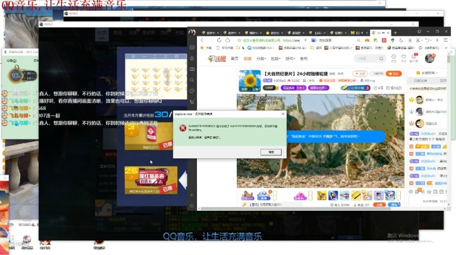This screenshot has height=255, width=456.
Task: Click the Douyu logo
Action: coord(217,59)
